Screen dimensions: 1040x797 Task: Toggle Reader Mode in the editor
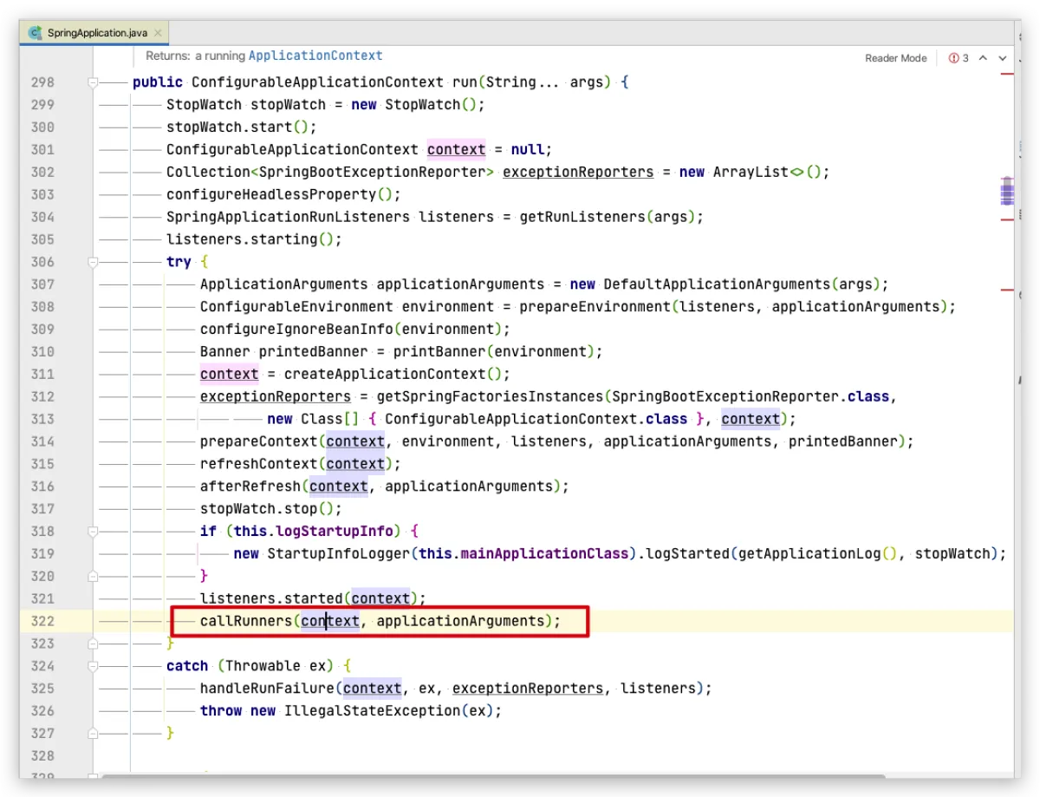895,58
